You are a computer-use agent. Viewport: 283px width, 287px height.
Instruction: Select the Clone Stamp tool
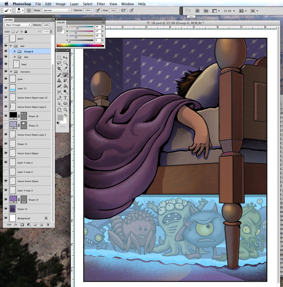59,80
